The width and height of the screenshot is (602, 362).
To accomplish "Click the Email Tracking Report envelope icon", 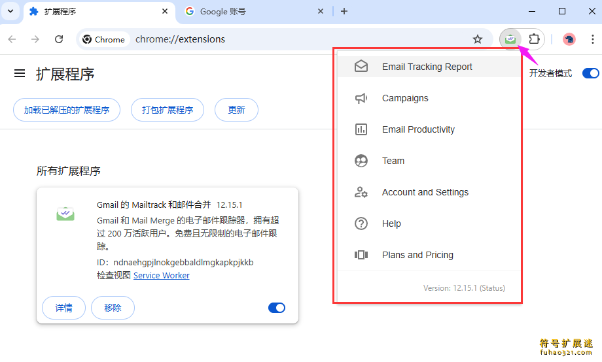I will coord(361,67).
